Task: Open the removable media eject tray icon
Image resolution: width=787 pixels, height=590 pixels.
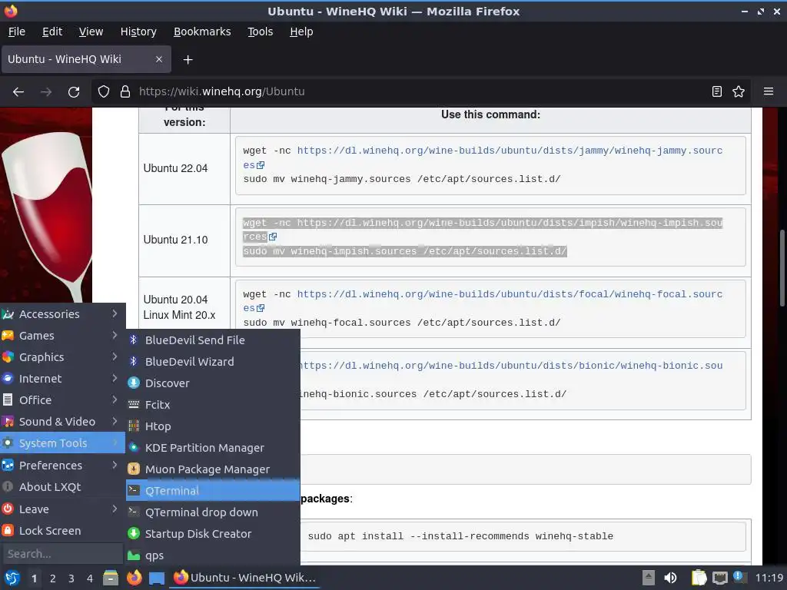Action: [649, 578]
